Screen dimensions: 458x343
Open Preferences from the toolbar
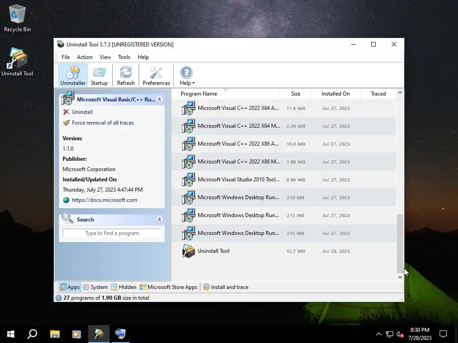156,75
